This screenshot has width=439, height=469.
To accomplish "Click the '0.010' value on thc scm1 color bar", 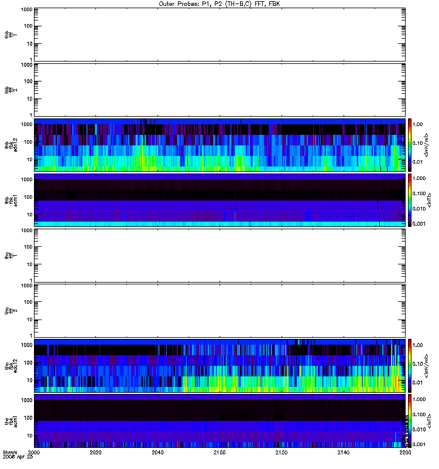I will (x=419, y=430).
